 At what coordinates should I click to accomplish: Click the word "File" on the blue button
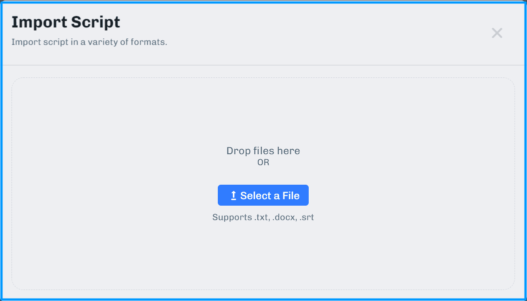coord(291,196)
